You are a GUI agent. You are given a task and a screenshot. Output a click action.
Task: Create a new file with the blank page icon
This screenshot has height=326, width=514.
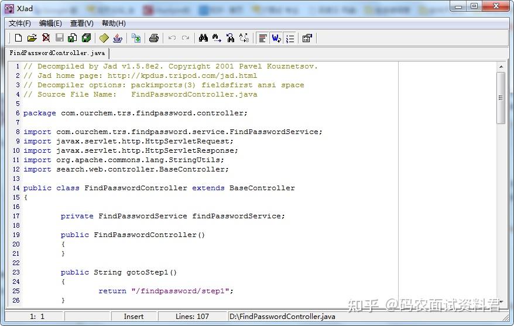[18, 38]
